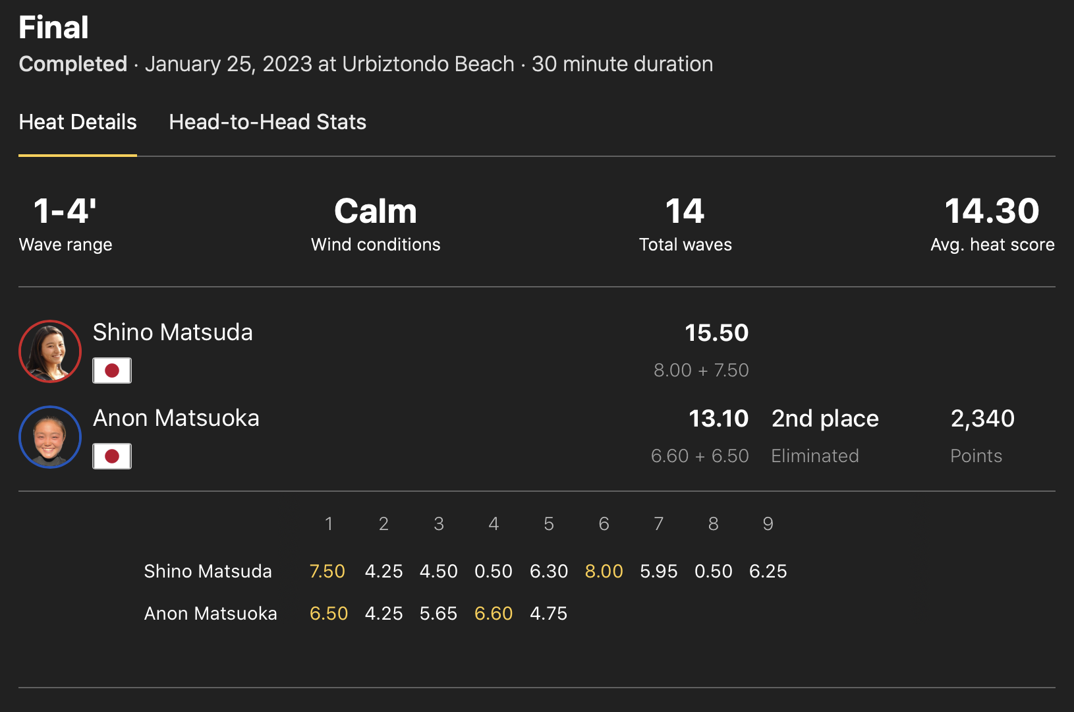
Task: Click Shino Matsuda's 15.50 heat total
Action: click(716, 333)
